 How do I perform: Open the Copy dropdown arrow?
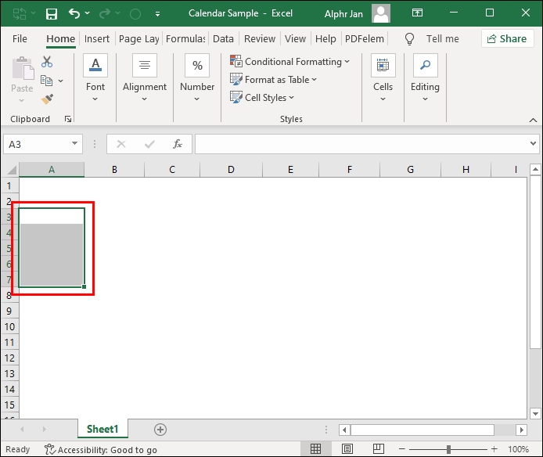[x=61, y=81]
